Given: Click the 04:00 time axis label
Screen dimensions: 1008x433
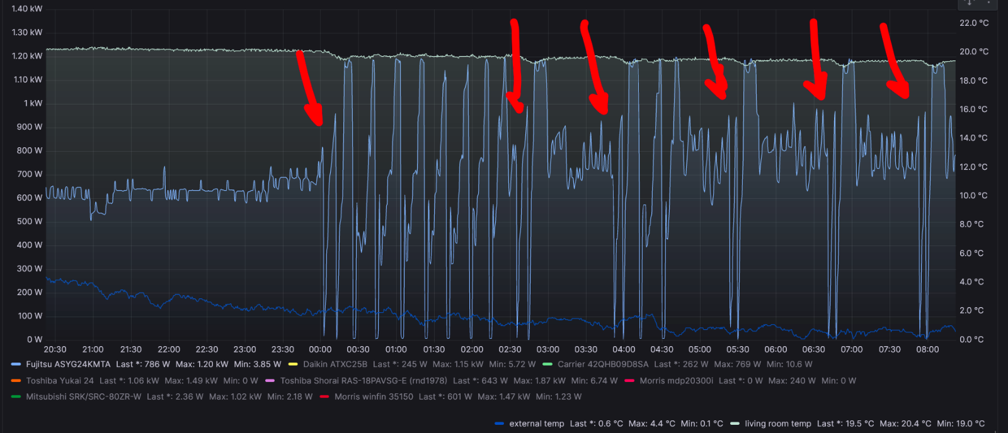Looking at the screenshot, I should [x=624, y=349].
